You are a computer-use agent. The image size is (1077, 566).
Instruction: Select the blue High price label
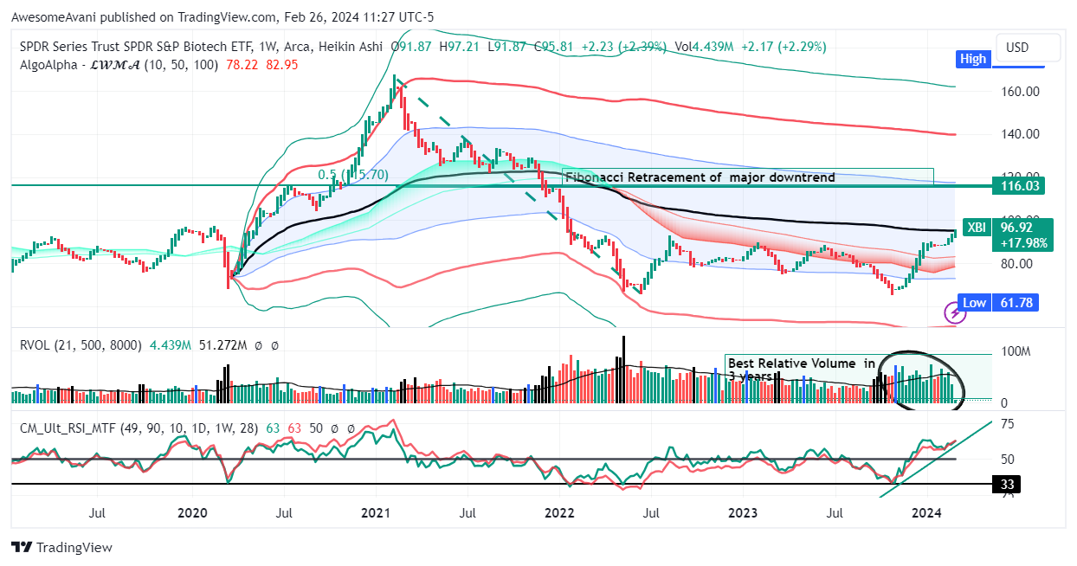pos(973,59)
